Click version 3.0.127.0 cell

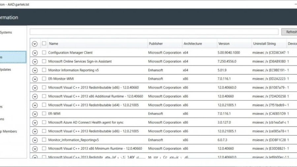point(224,122)
